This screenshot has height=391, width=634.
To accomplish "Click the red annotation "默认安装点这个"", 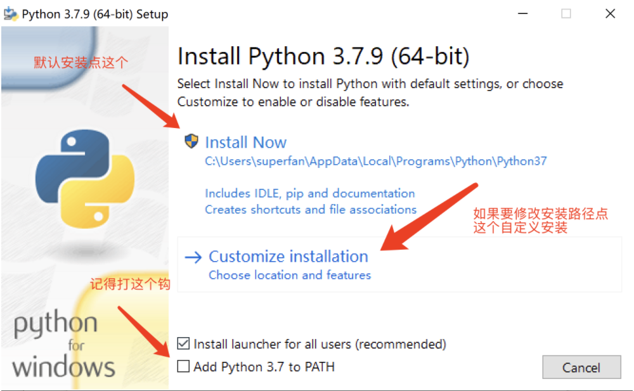I will 81,63.
